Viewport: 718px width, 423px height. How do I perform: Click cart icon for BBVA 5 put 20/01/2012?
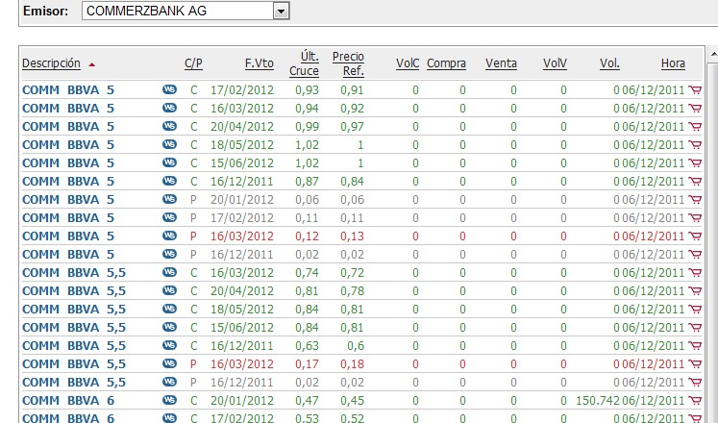[x=695, y=200]
